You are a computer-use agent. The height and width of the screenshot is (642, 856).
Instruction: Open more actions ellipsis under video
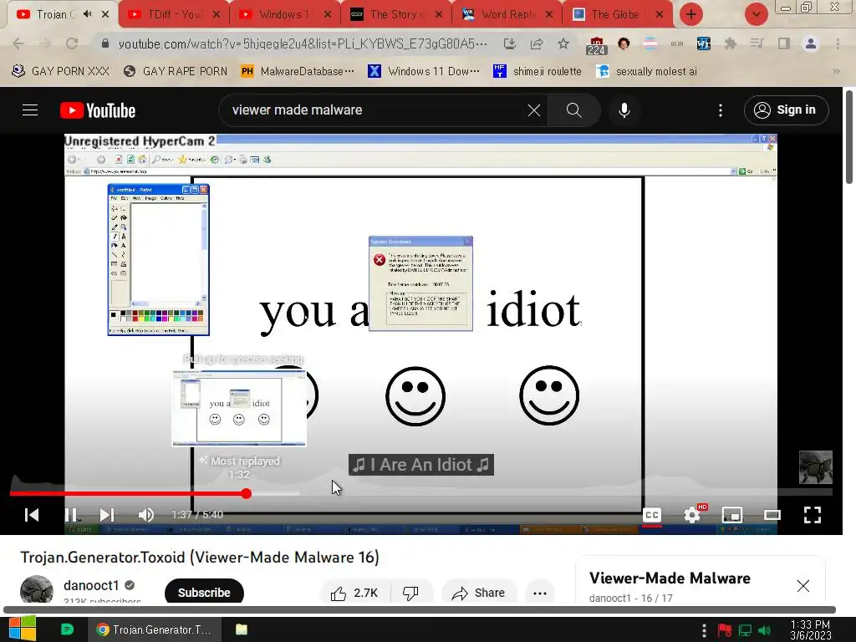click(540, 594)
